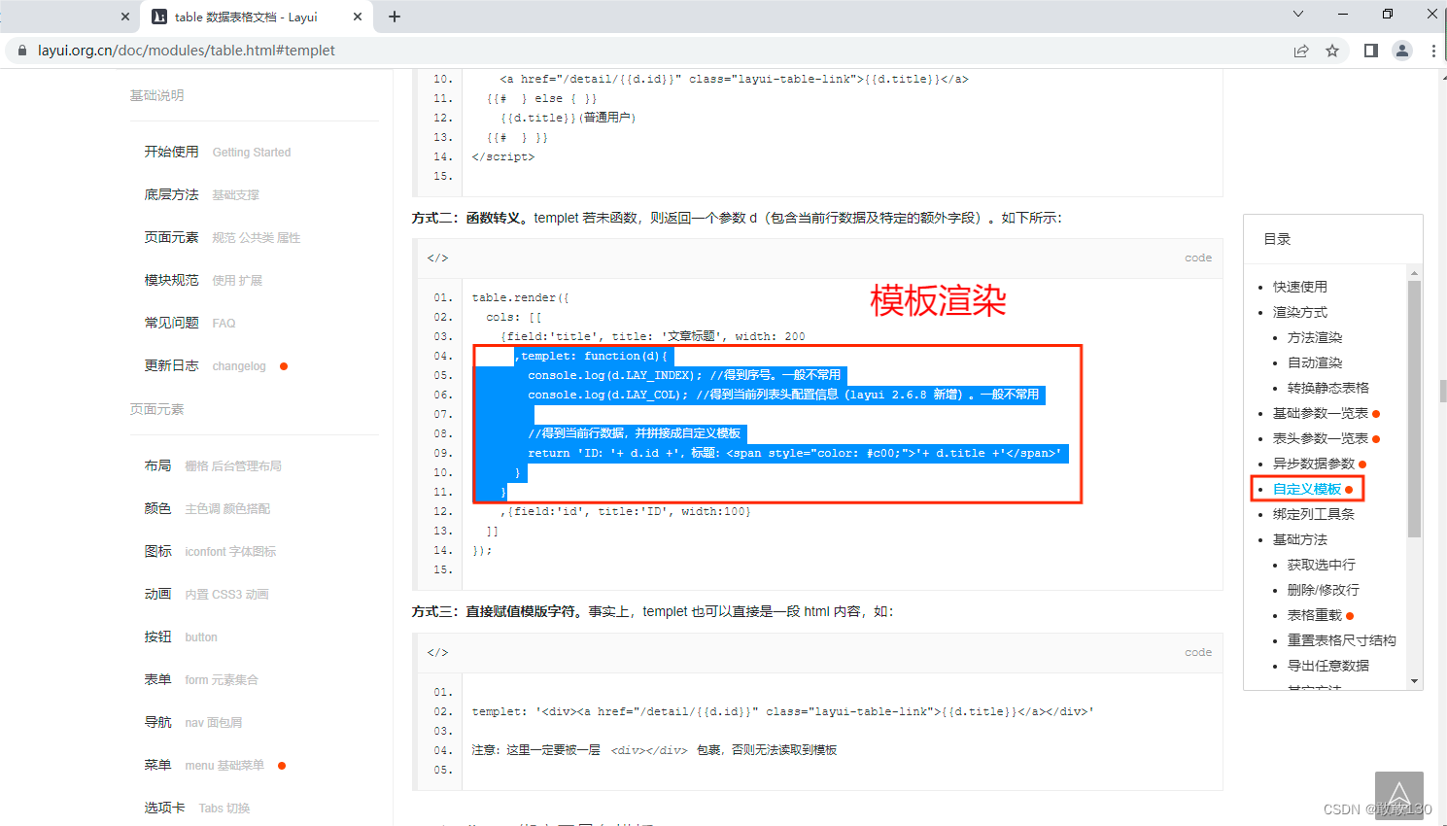Jump to 基础参数一览表 in the directory
Image resolution: width=1447 pixels, height=826 pixels.
pos(1321,413)
